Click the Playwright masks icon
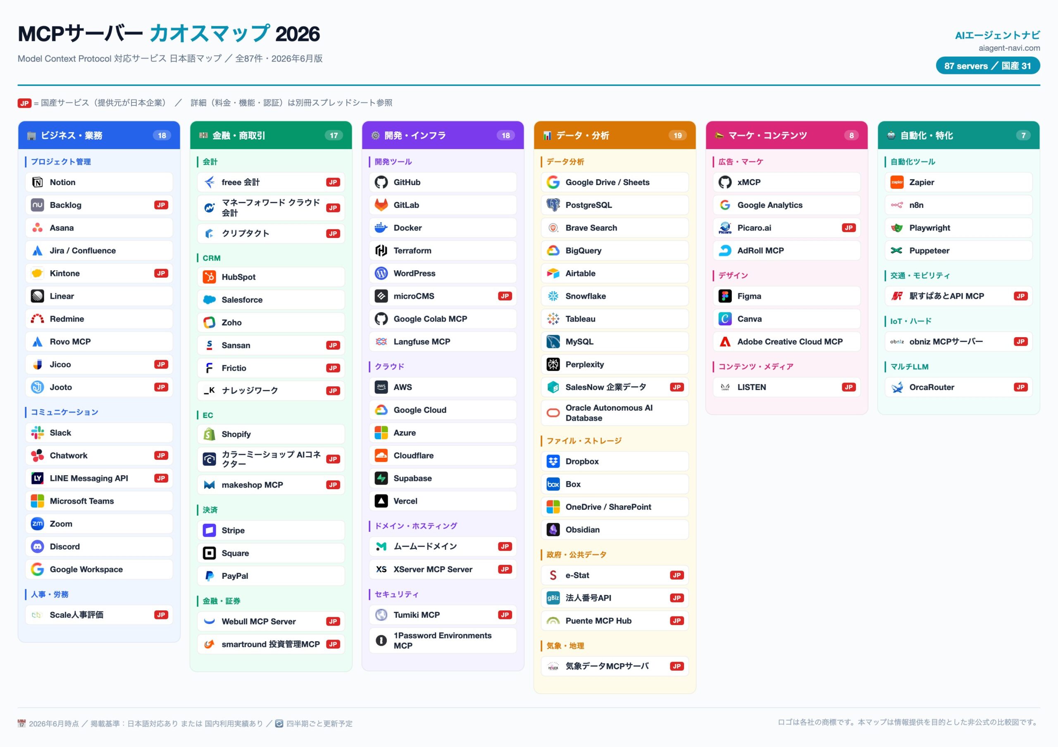Screen dimensions: 1058x747 pos(897,228)
